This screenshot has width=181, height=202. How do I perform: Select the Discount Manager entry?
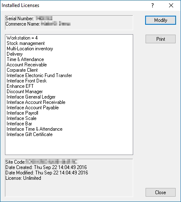pos(25,92)
